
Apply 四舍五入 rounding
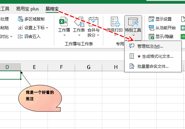tap(29, 37)
